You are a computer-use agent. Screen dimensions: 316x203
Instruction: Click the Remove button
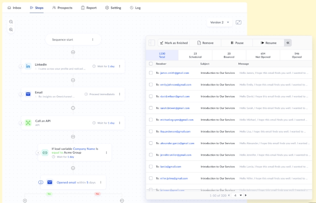pos(205,43)
